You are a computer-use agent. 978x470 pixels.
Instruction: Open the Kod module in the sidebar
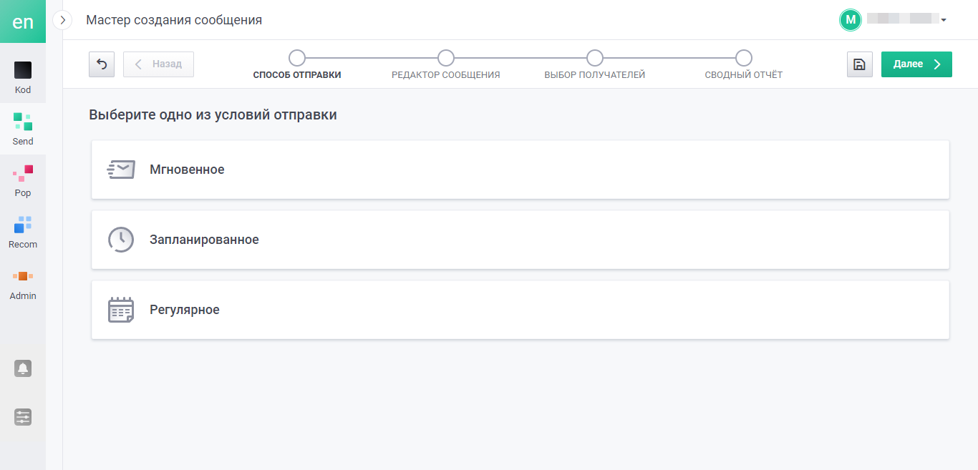click(23, 77)
